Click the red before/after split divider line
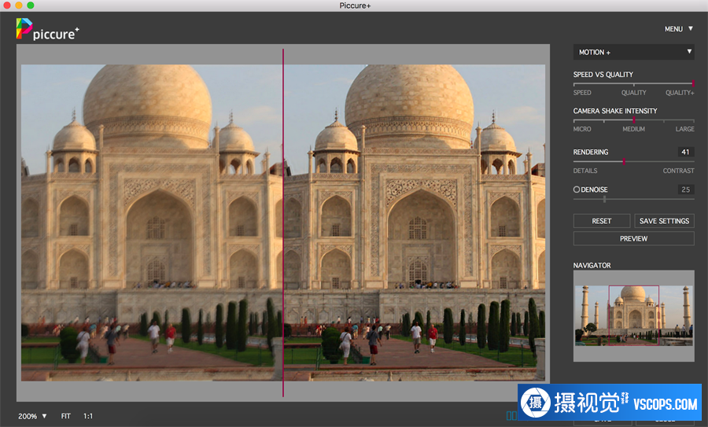 click(x=283, y=223)
